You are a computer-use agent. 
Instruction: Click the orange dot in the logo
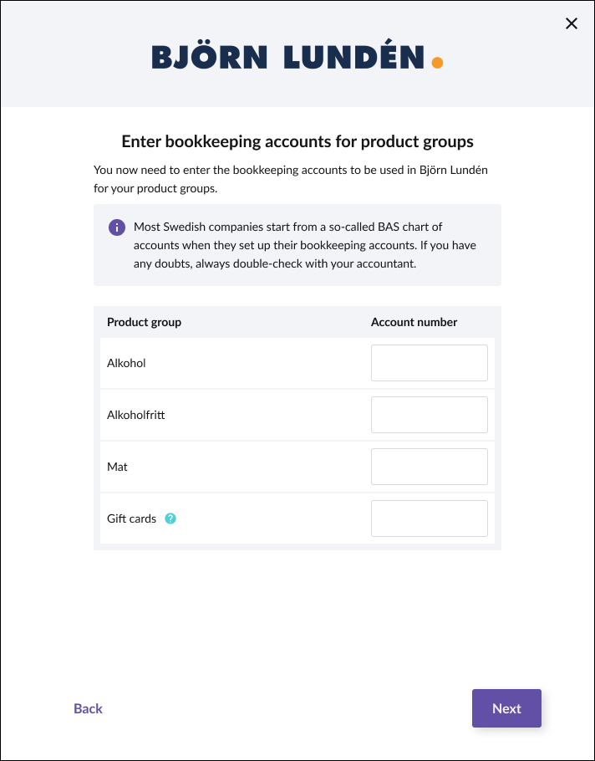[437, 63]
